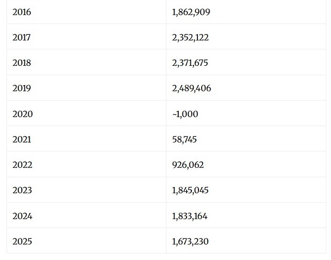Click the 2020 year cell
This screenshot has width=331, height=260.
23,114
